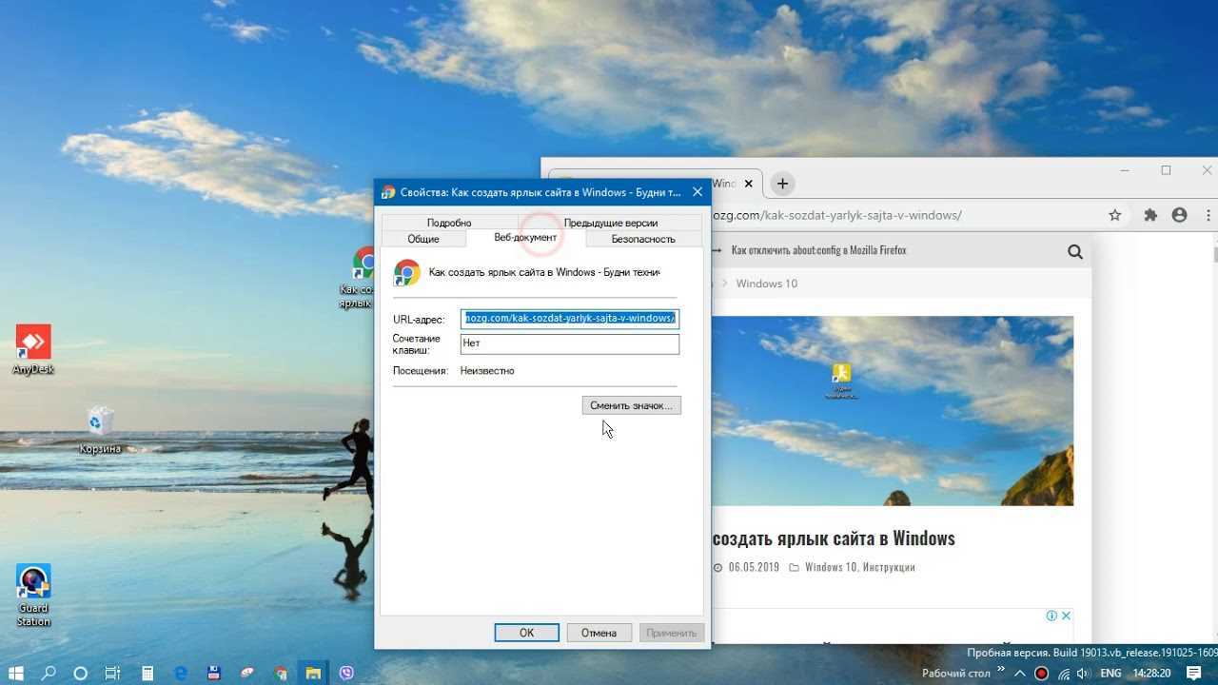Click the Сменить значок button
The width and height of the screenshot is (1218, 685).
pos(631,405)
